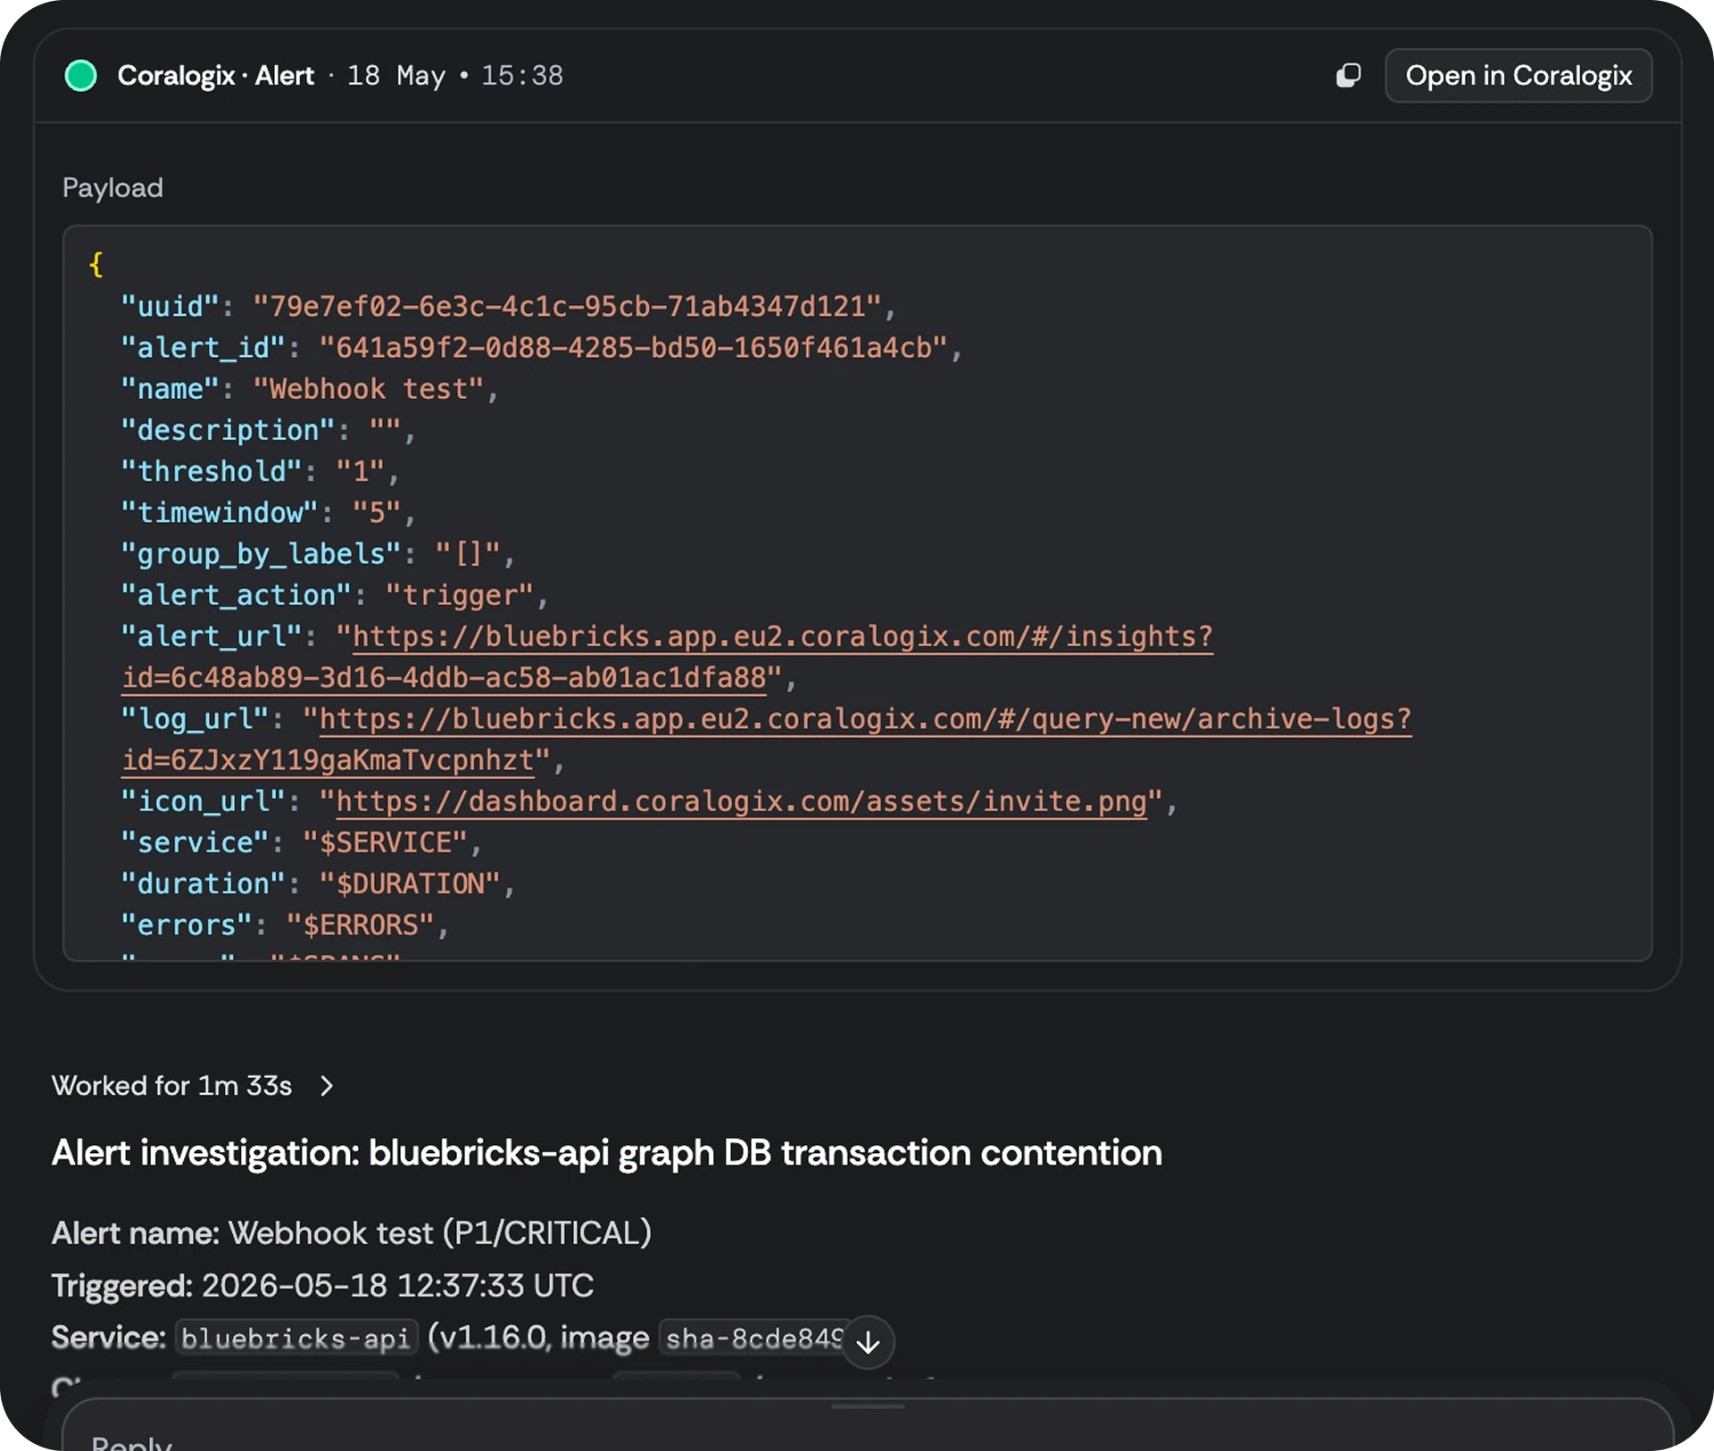Click the "Webhook test" name value in the payload
The width and height of the screenshot is (1714, 1451).
369,389
